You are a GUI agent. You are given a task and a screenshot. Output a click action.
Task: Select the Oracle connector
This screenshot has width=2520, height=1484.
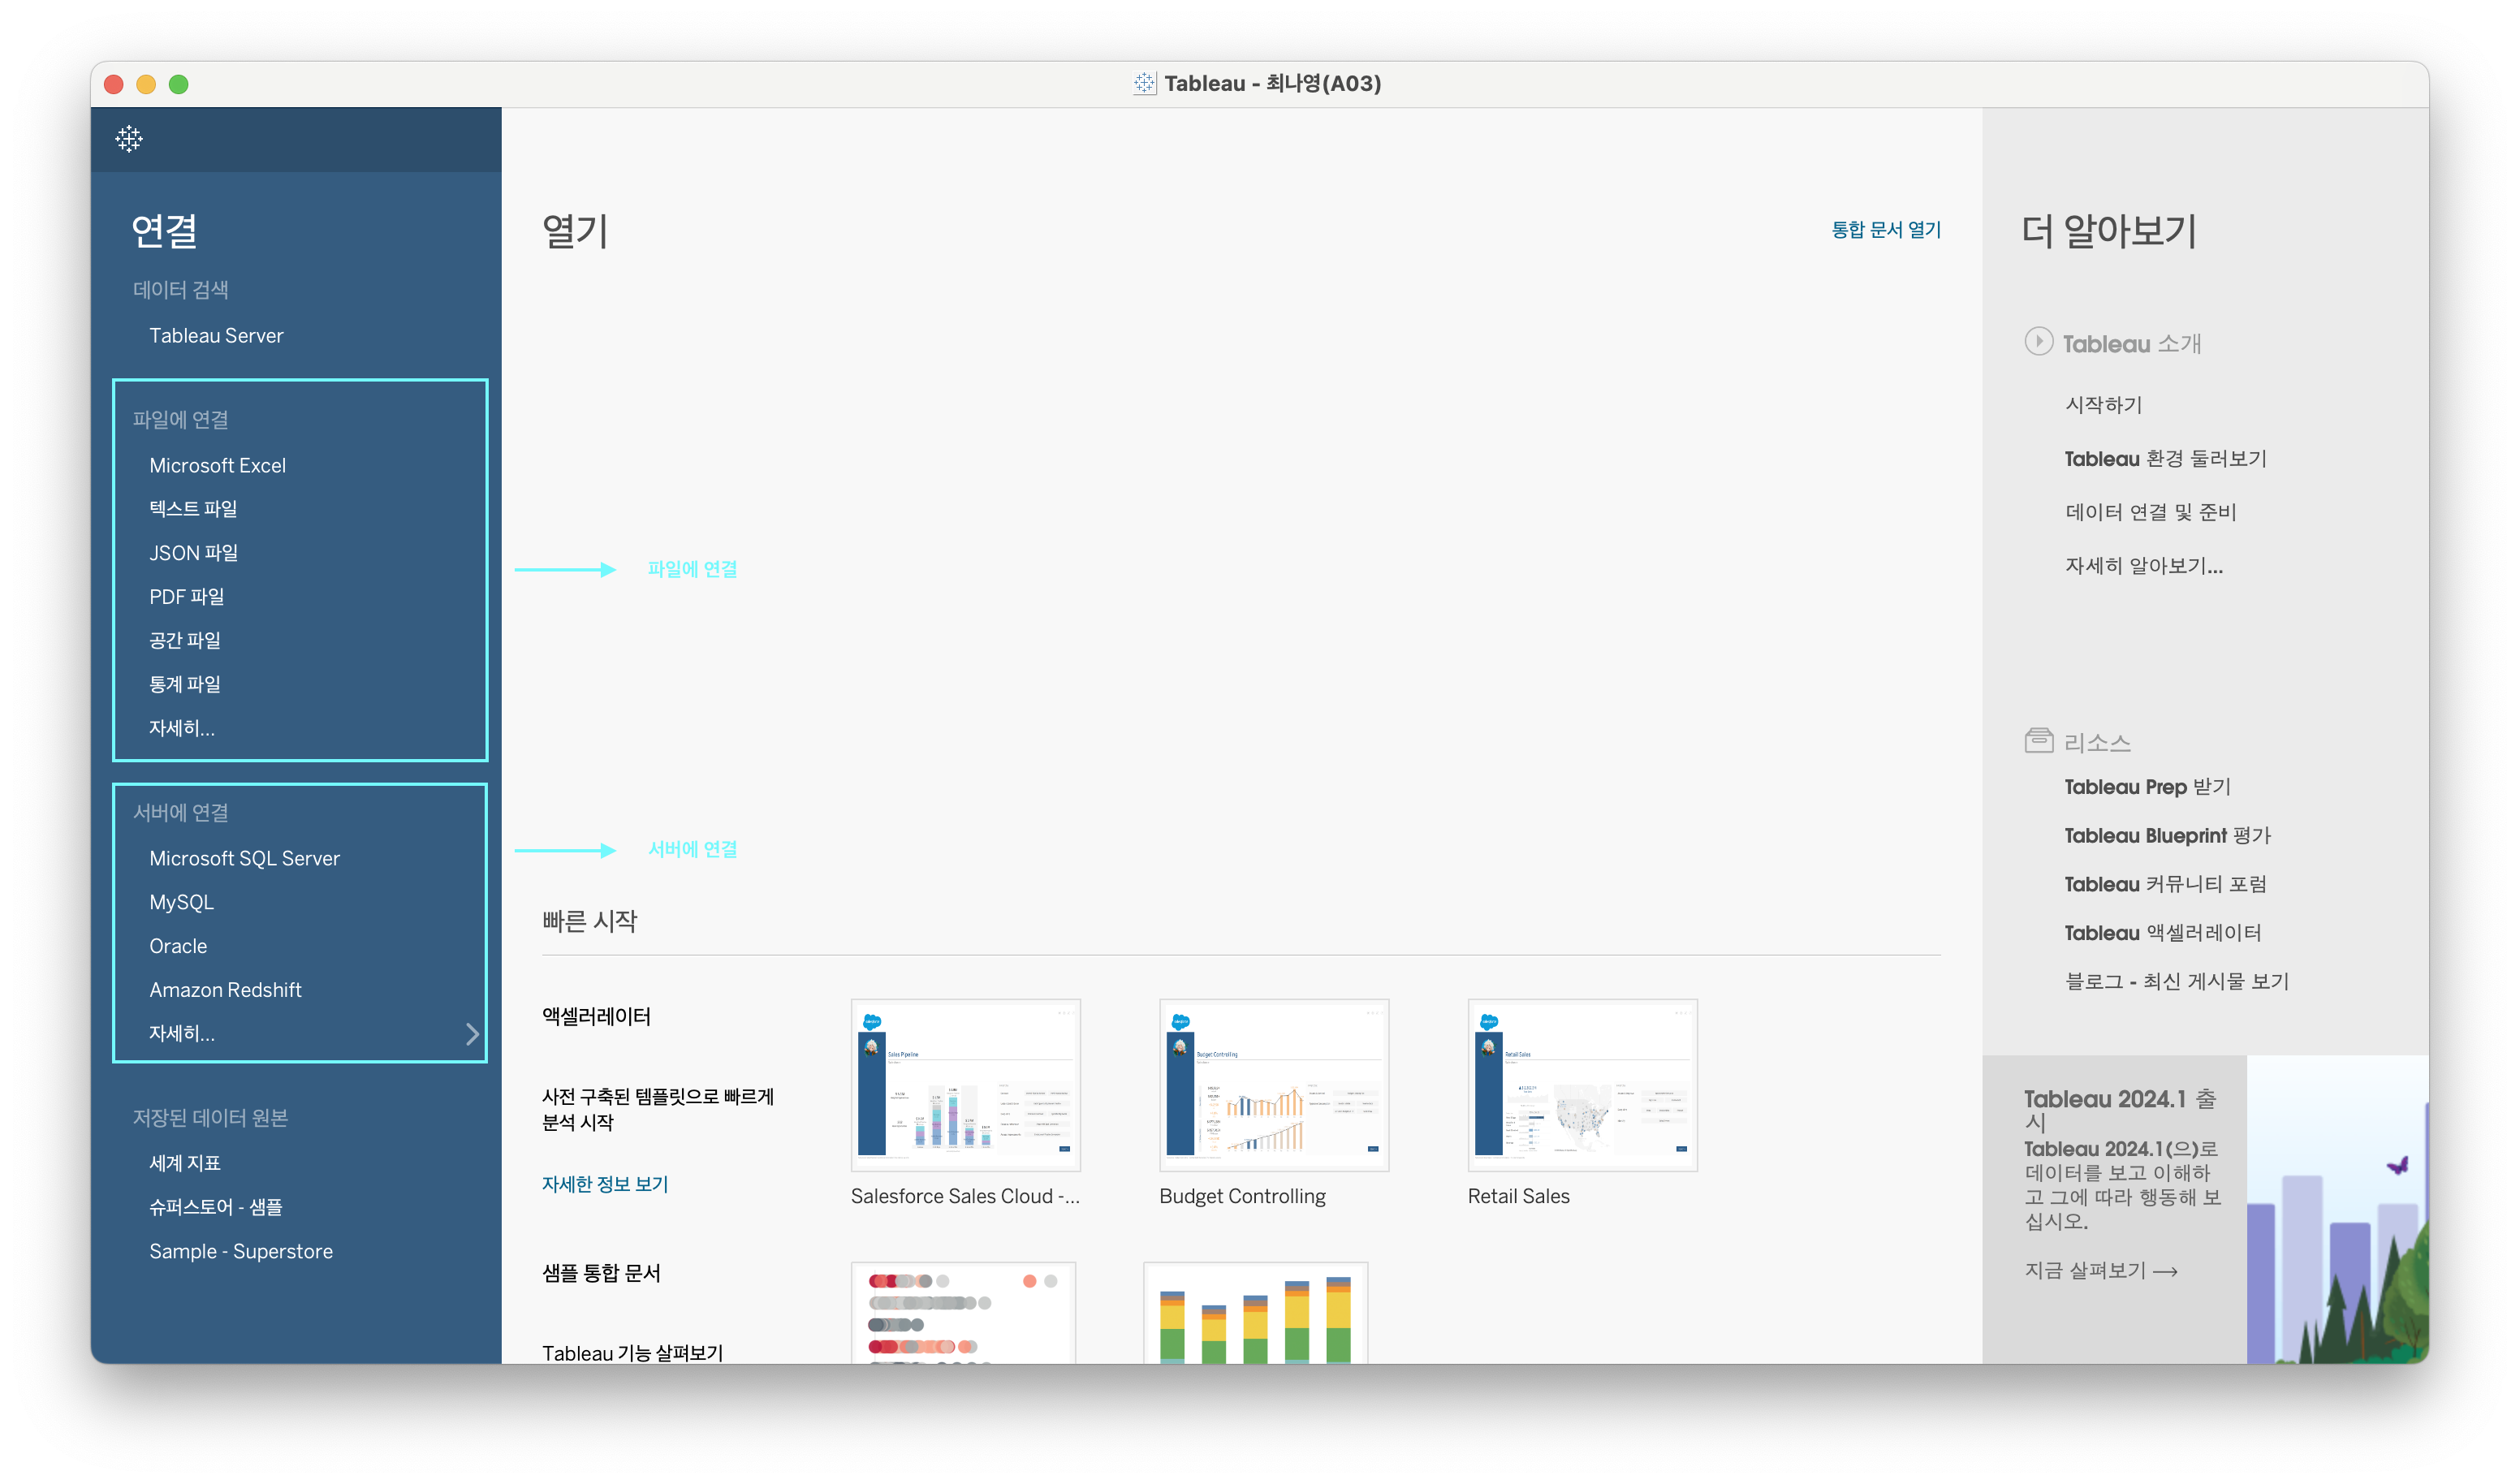point(178,947)
